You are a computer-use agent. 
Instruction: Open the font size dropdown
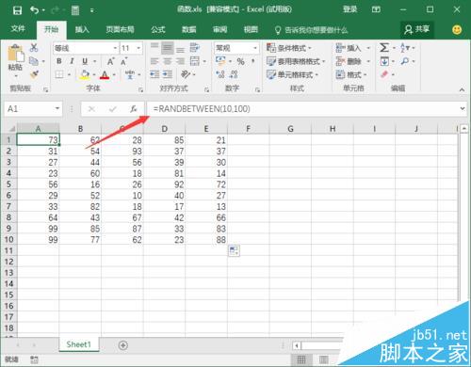tap(138, 48)
